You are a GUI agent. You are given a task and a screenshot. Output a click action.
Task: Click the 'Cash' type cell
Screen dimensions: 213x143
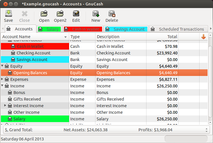tap(82, 46)
